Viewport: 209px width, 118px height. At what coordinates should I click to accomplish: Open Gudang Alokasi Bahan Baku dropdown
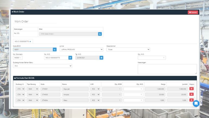tap(42, 66)
